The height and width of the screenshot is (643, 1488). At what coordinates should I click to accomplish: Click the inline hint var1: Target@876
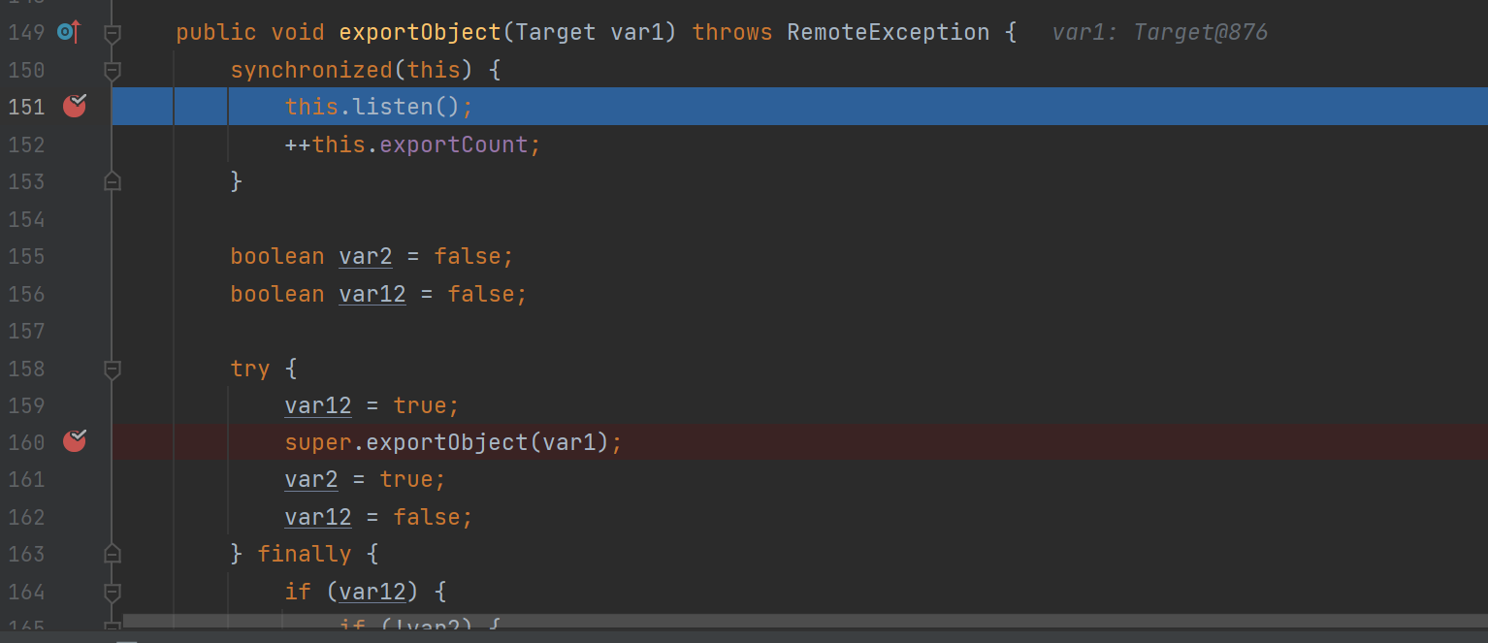1159,32
